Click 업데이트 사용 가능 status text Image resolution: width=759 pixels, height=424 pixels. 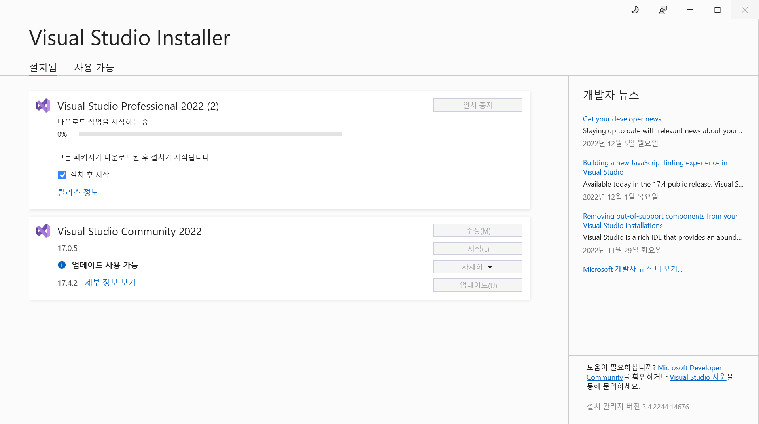(x=105, y=265)
